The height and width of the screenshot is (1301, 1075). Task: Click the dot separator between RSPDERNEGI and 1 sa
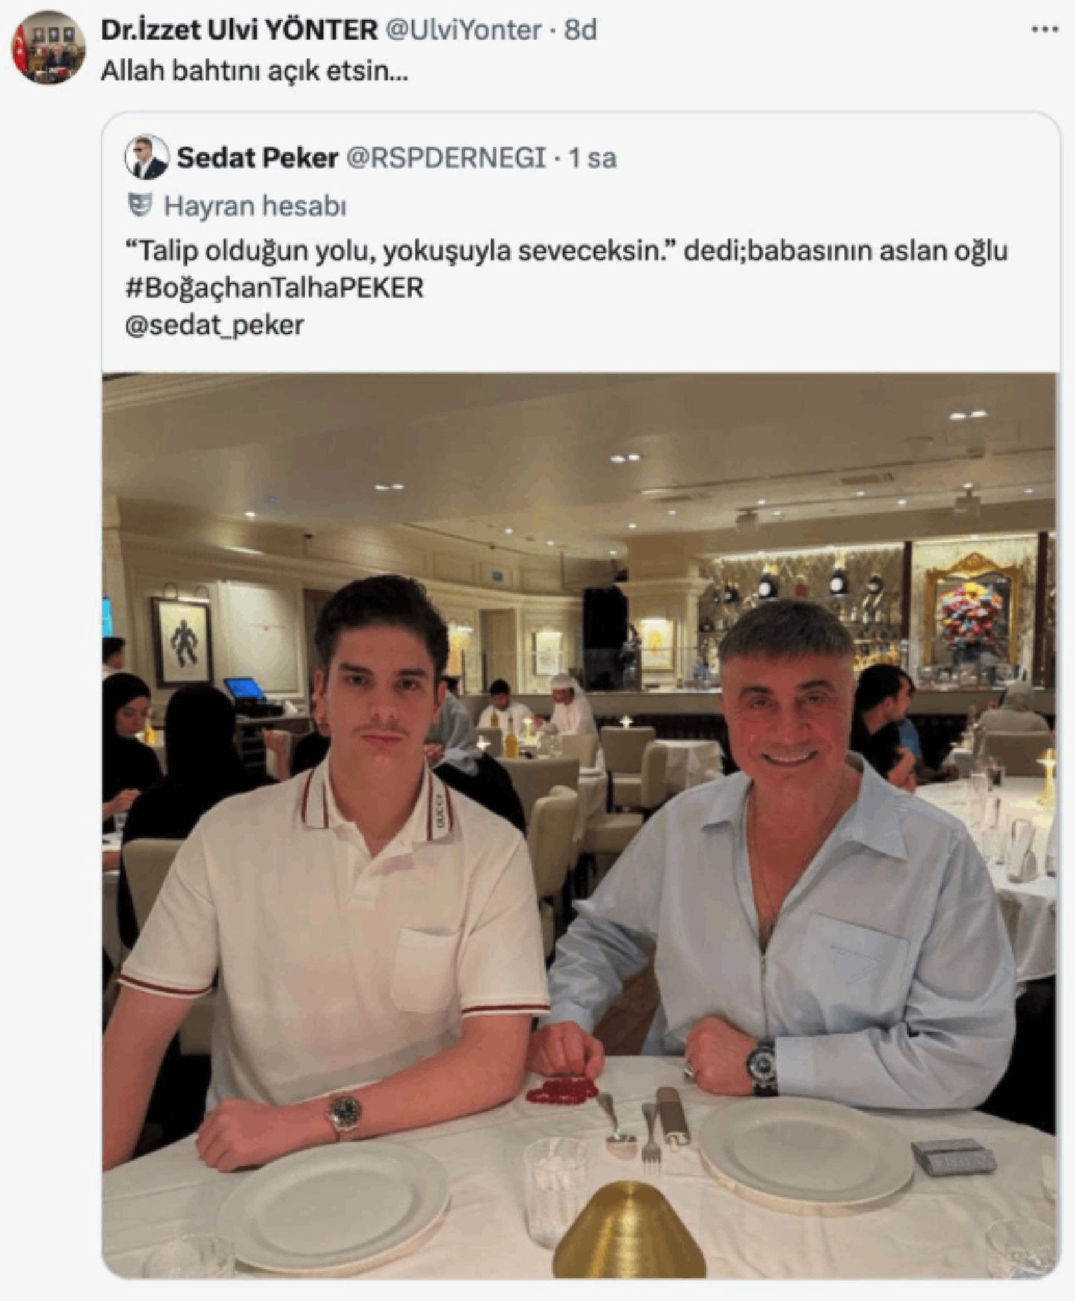coord(556,159)
